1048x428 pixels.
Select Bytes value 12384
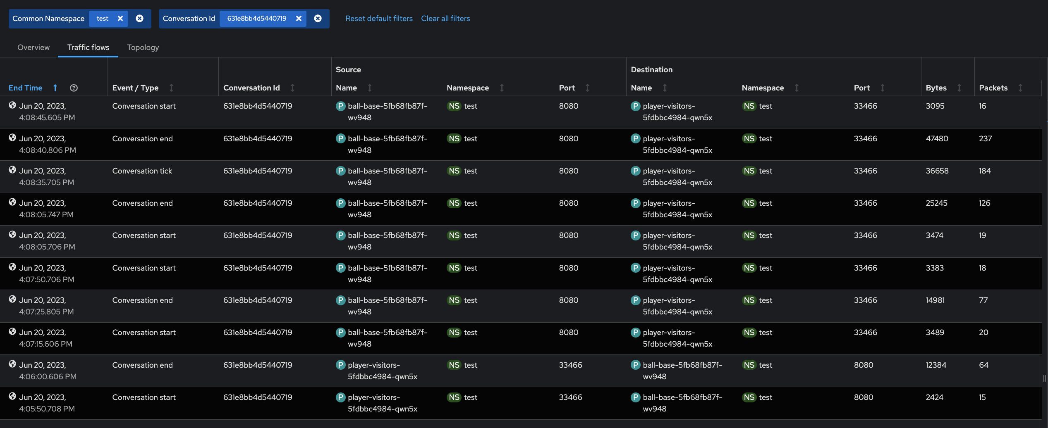[936, 365]
